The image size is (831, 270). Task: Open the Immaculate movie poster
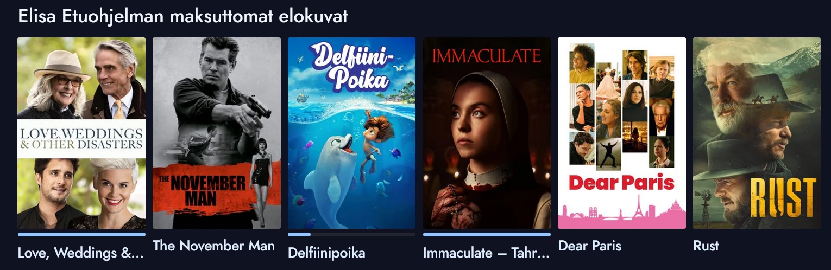pyautogui.click(x=487, y=133)
